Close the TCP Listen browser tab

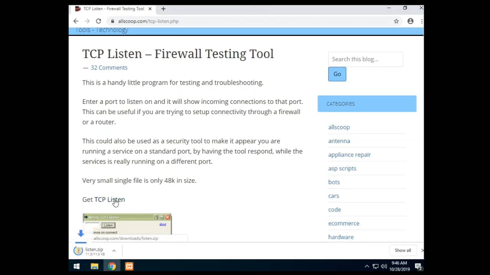pos(150,9)
